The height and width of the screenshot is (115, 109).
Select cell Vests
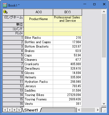tap(39, 104)
